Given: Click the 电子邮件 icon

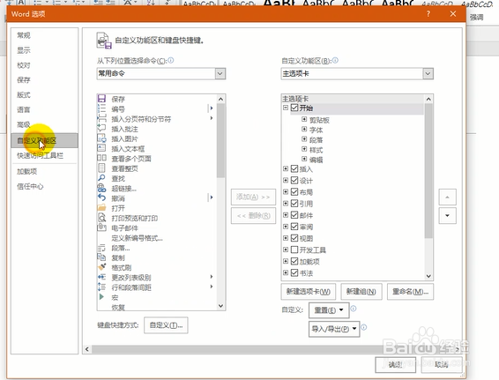Looking at the screenshot, I should (101, 227).
